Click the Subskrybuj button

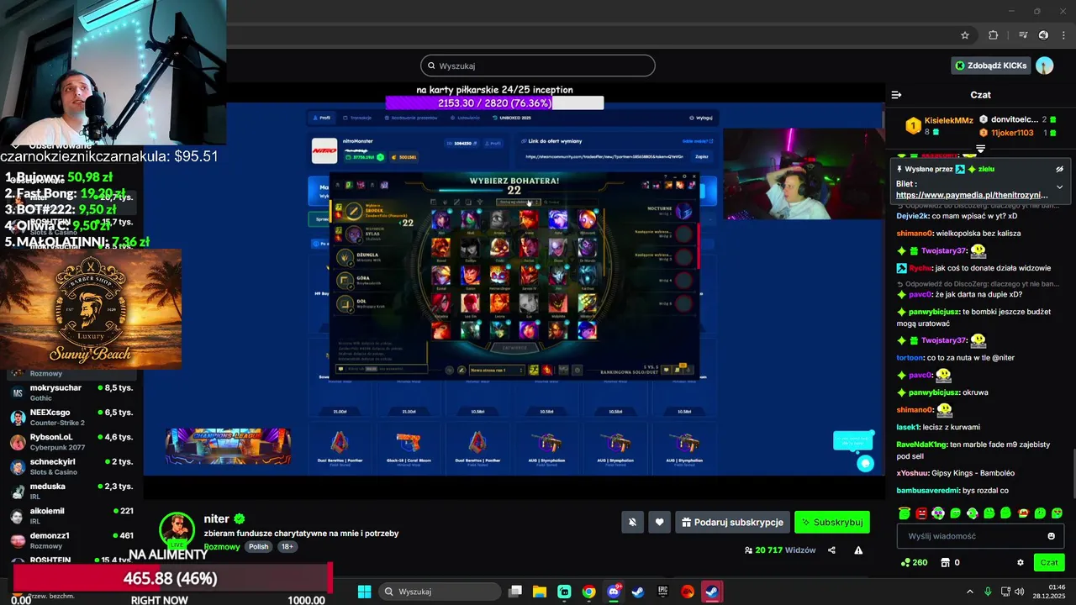831,522
